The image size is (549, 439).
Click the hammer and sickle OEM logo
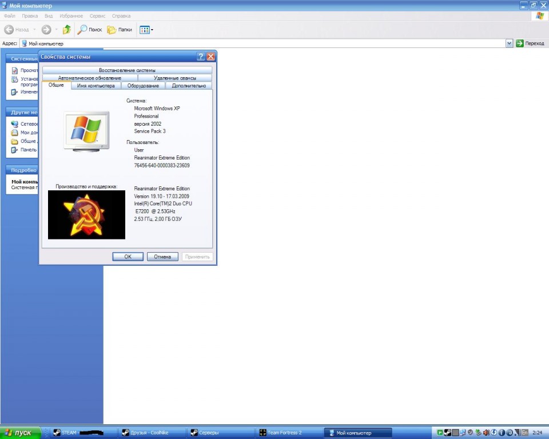pyautogui.click(x=86, y=215)
